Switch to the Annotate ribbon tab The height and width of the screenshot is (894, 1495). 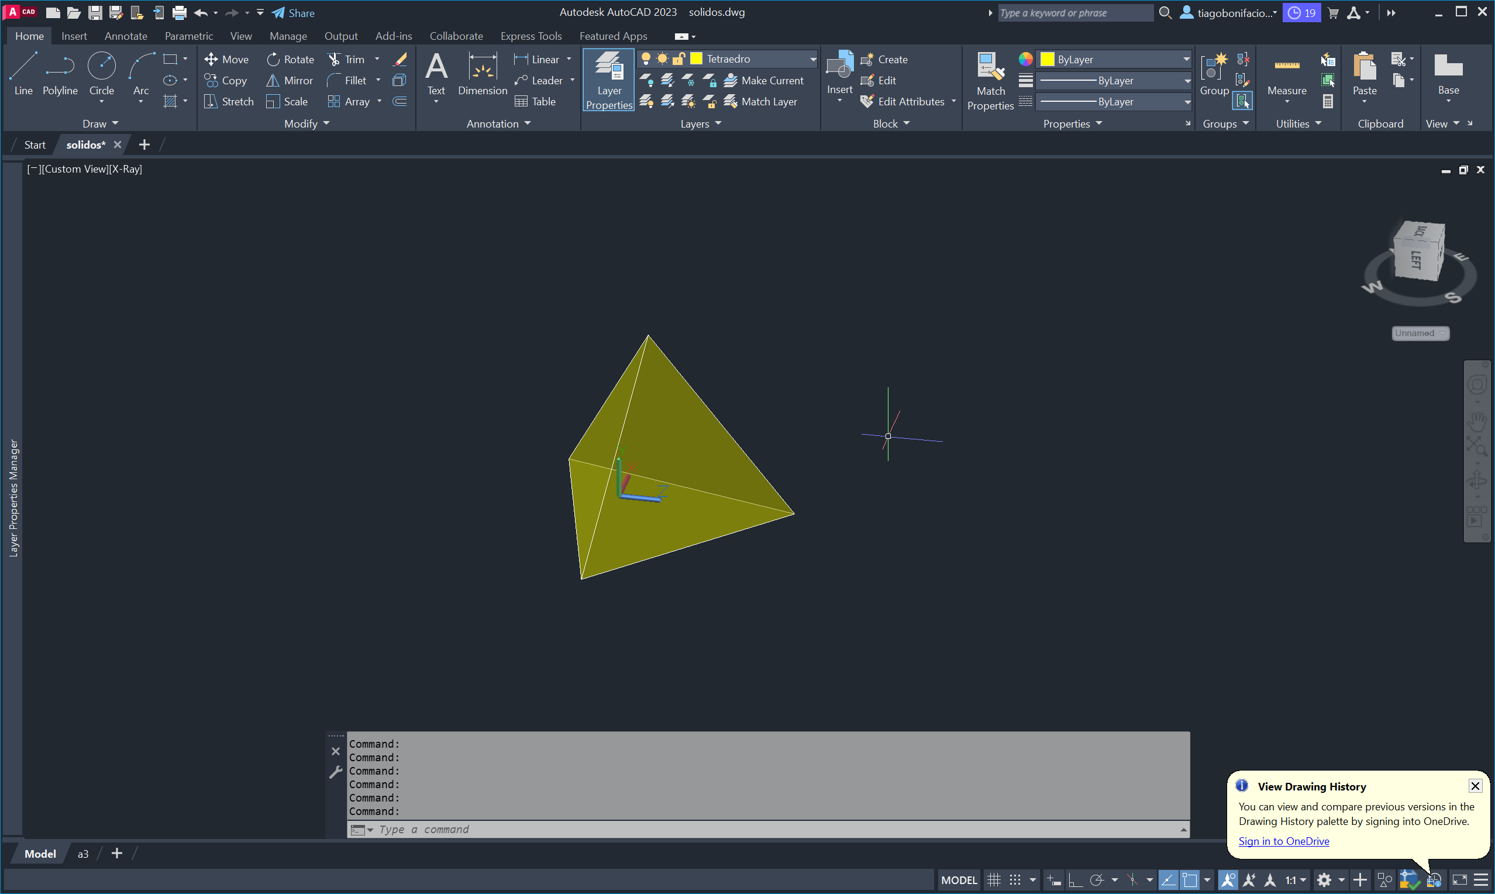[125, 36]
